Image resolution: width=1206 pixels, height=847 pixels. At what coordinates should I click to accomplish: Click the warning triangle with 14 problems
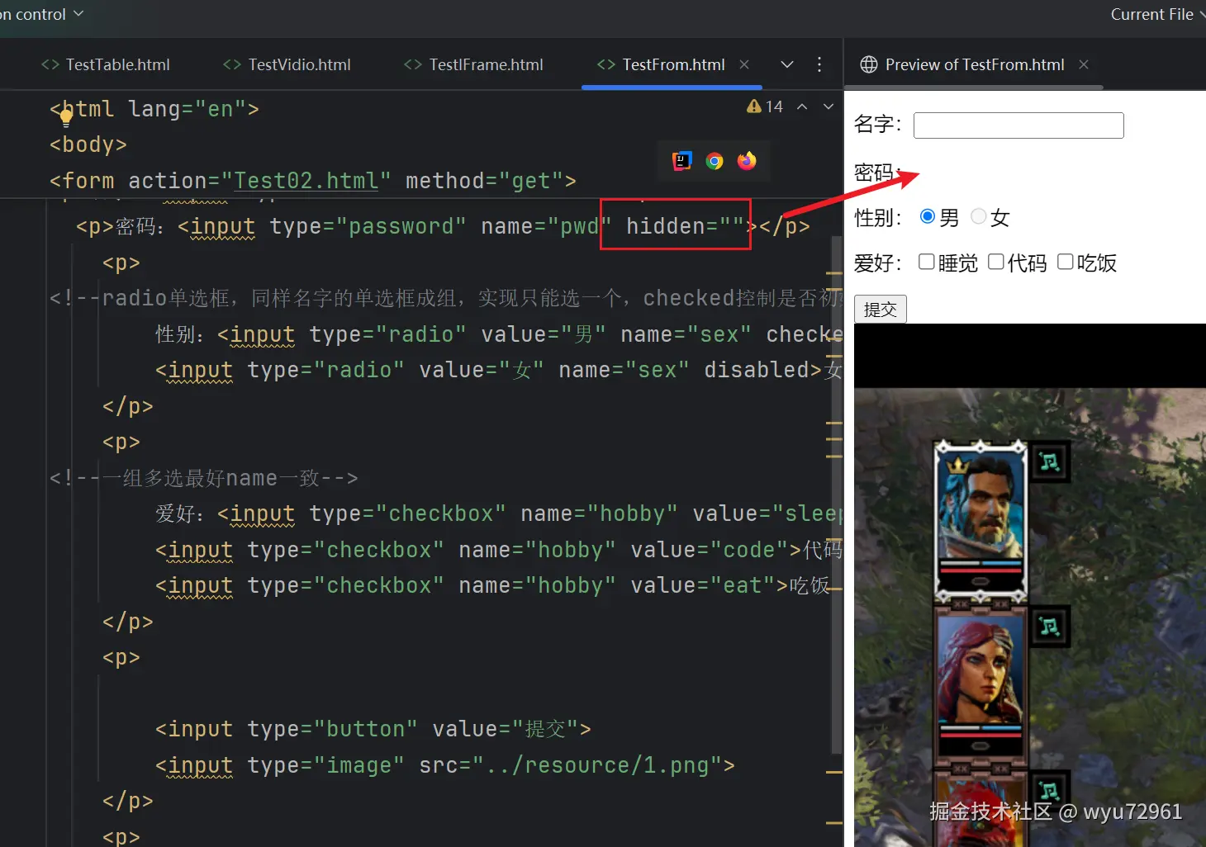(x=764, y=106)
